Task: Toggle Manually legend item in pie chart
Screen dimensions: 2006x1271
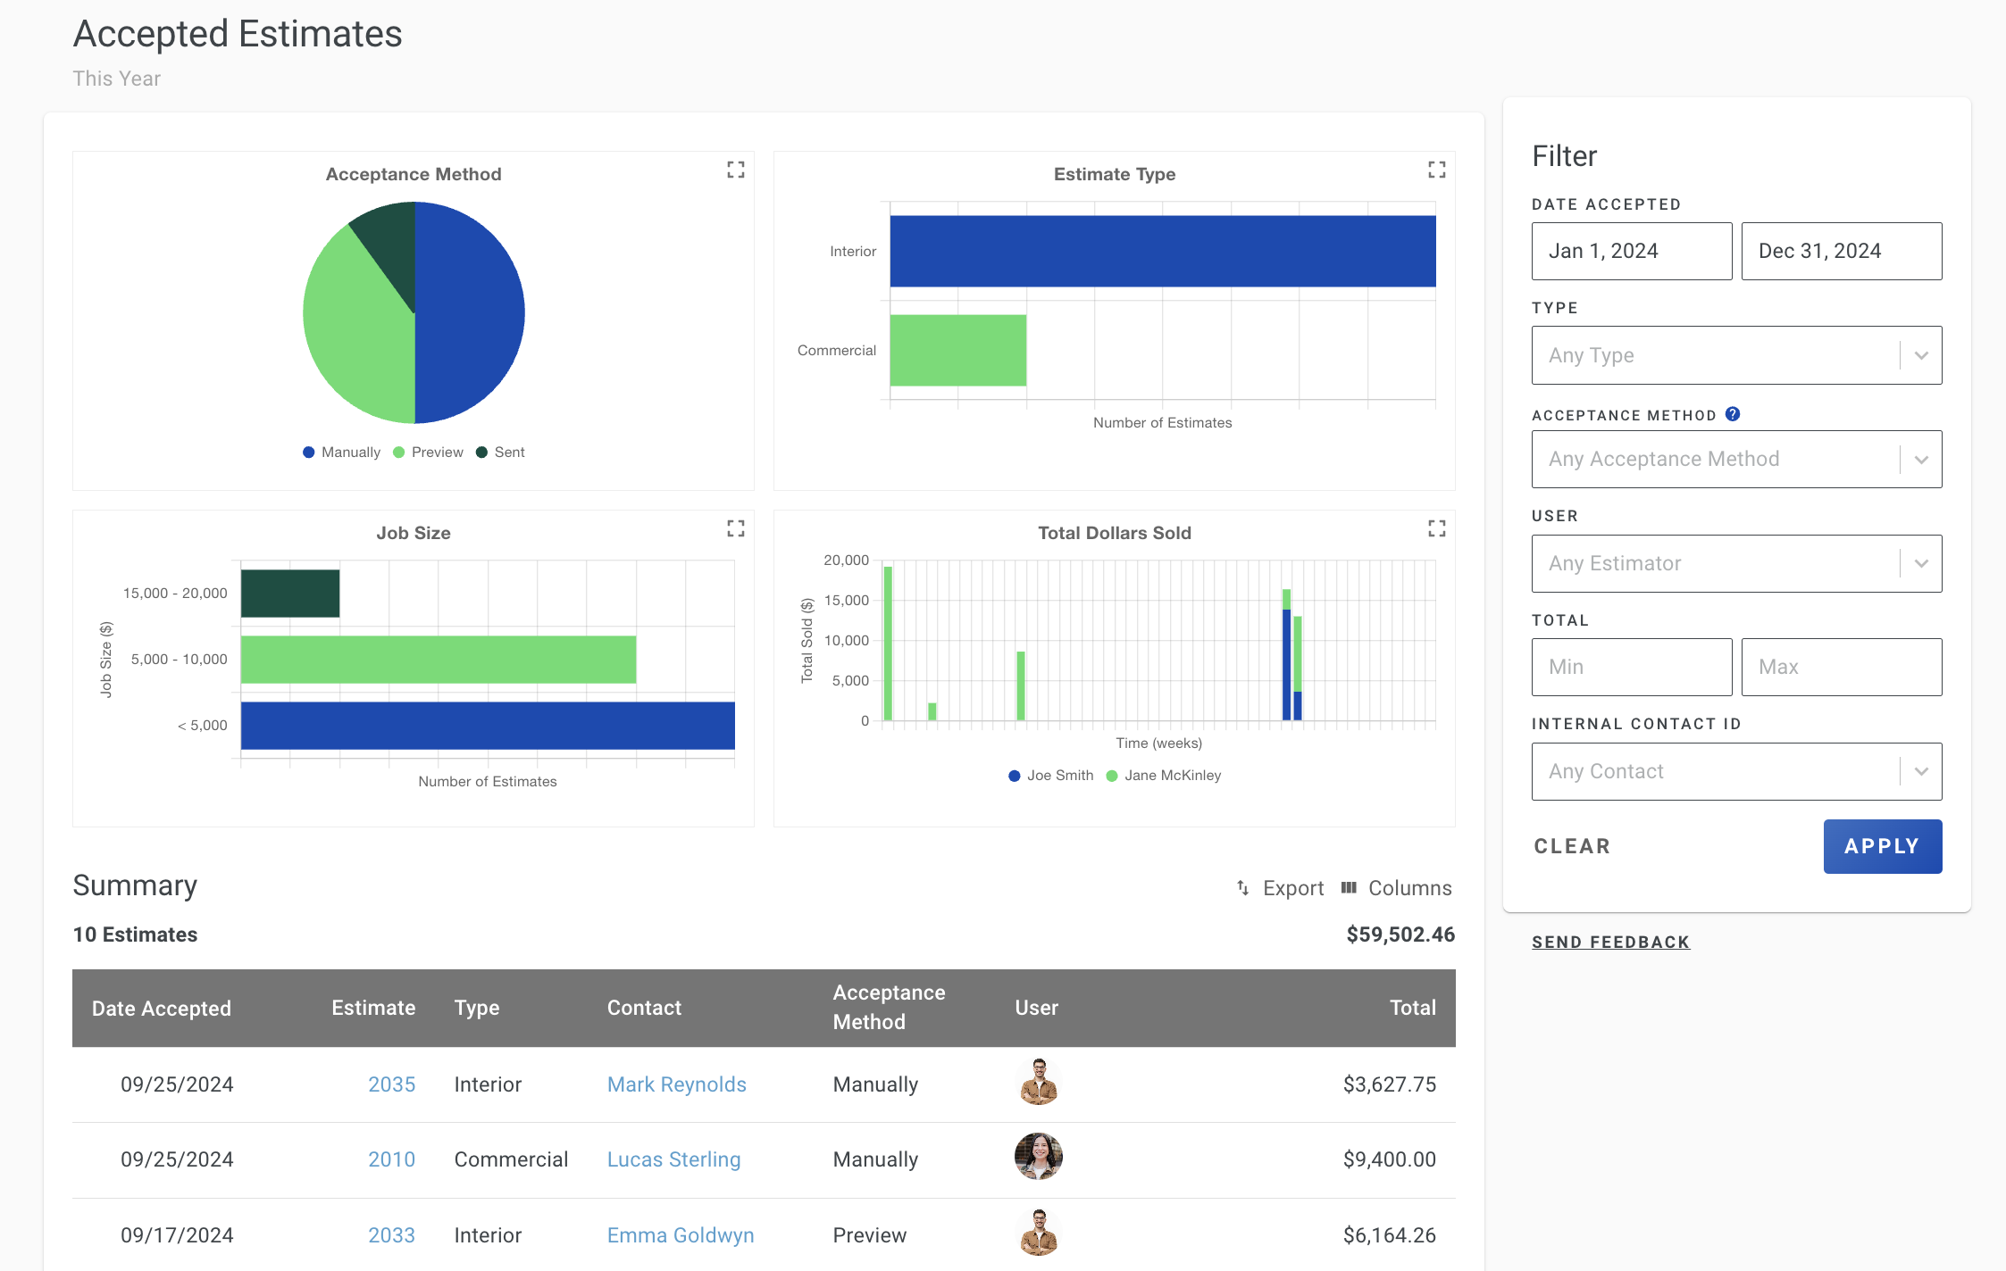Action: (341, 453)
